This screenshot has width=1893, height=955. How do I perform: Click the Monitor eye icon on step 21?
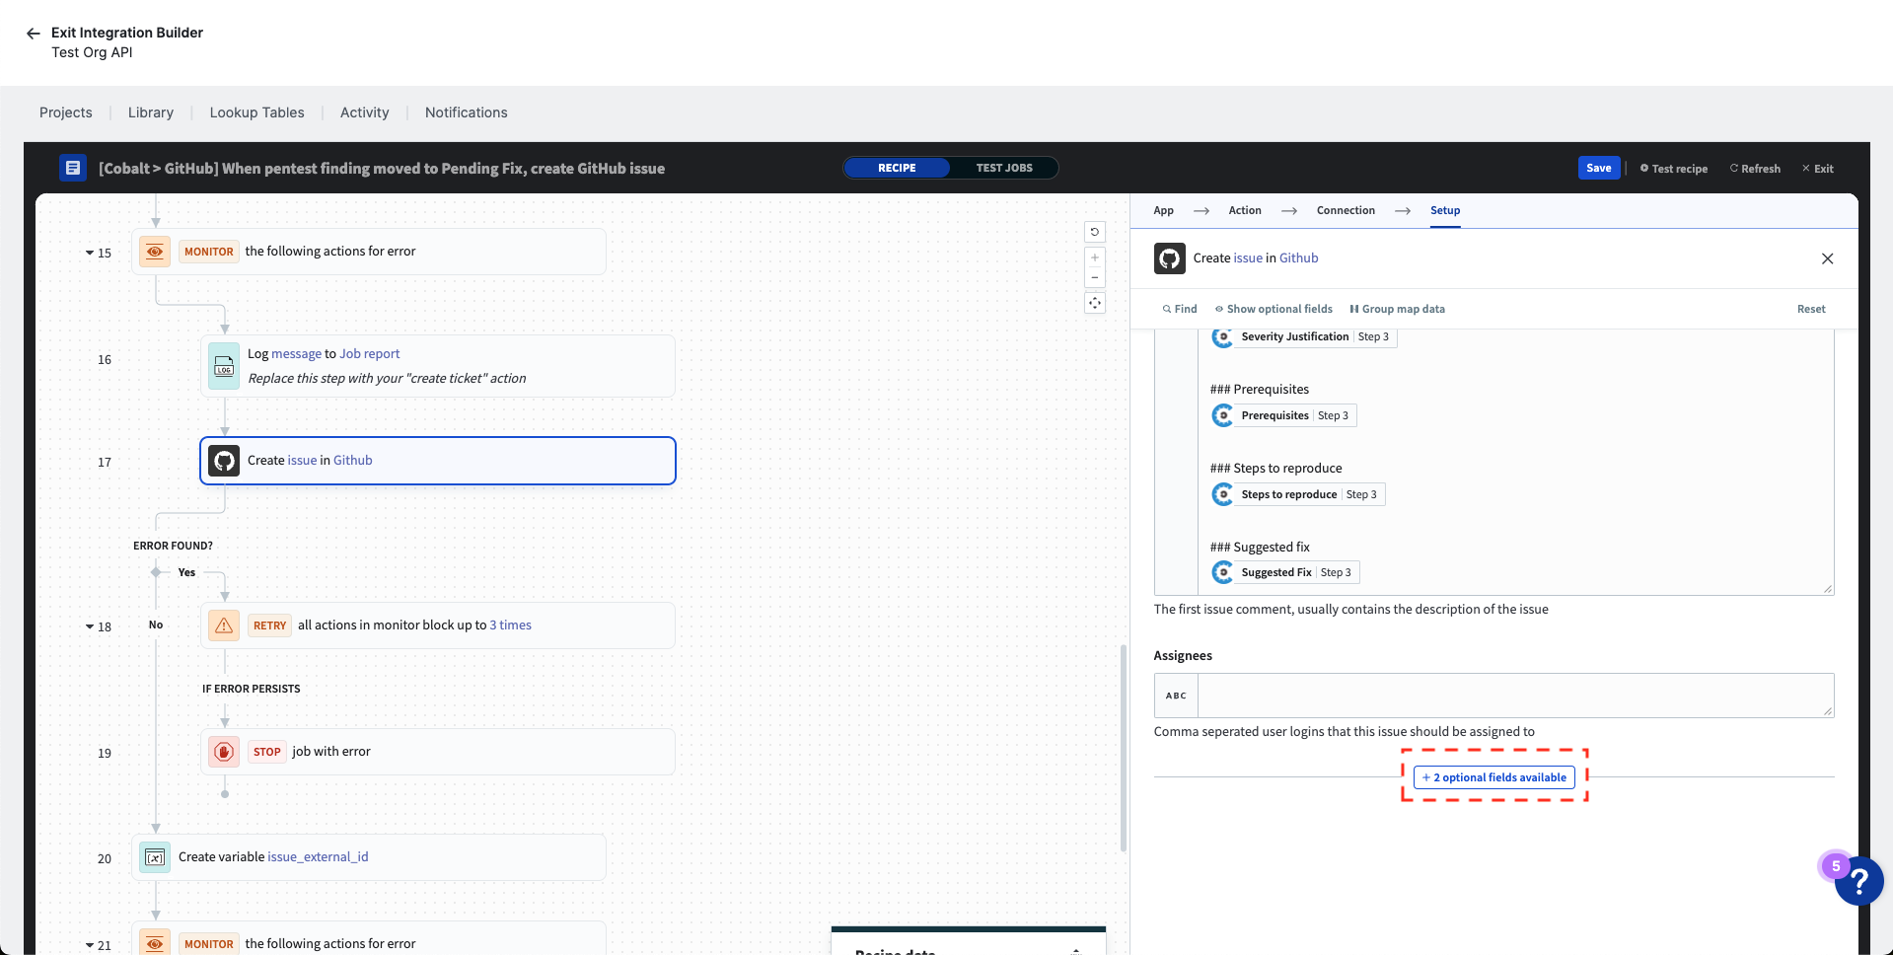(x=155, y=943)
